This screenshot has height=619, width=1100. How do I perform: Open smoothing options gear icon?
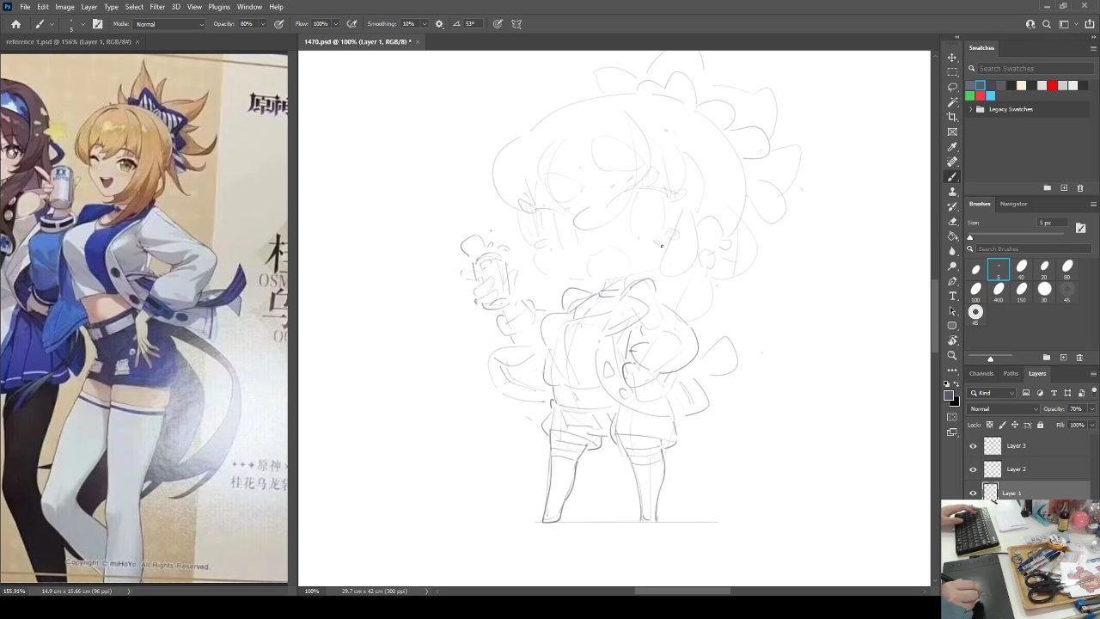click(x=439, y=24)
